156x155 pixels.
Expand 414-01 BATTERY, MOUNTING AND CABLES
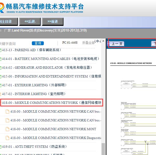click(x=51, y=59)
